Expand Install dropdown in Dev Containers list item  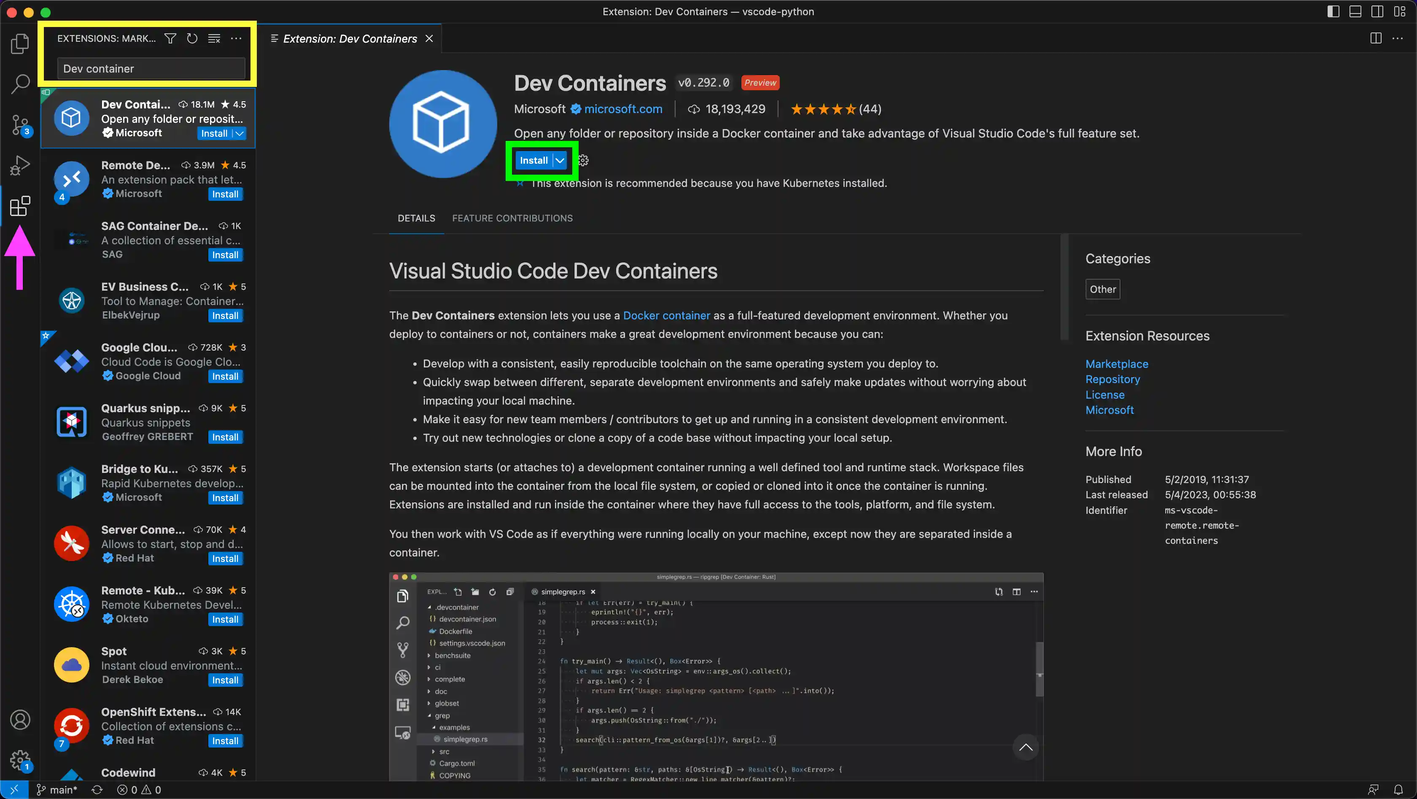[x=240, y=134]
